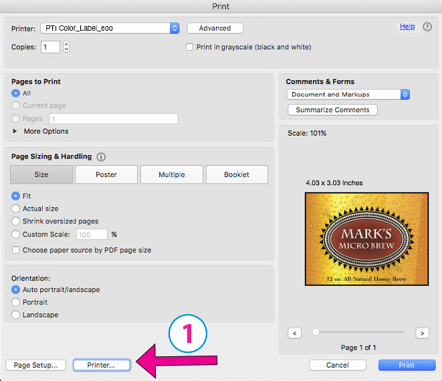Choose Landscape orientation
The image size is (442, 381).
tap(15, 315)
